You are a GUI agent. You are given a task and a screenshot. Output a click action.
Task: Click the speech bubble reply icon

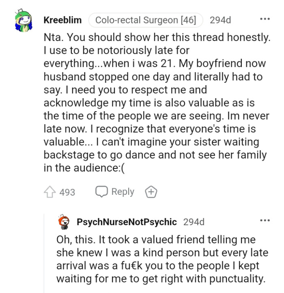(101, 192)
